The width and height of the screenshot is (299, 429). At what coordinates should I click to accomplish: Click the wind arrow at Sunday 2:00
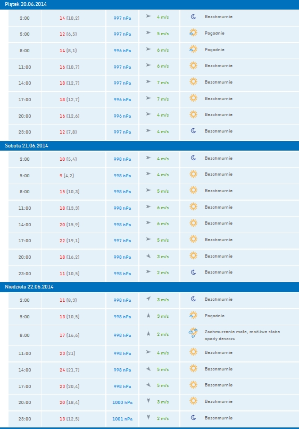click(148, 299)
